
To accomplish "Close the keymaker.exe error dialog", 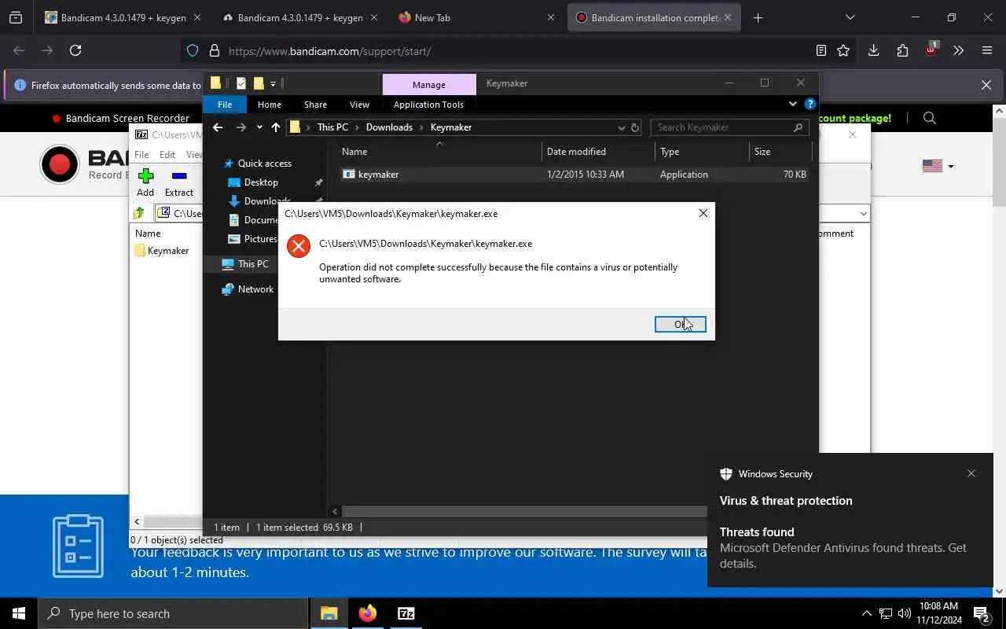I will pyautogui.click(x=703, y=213).
